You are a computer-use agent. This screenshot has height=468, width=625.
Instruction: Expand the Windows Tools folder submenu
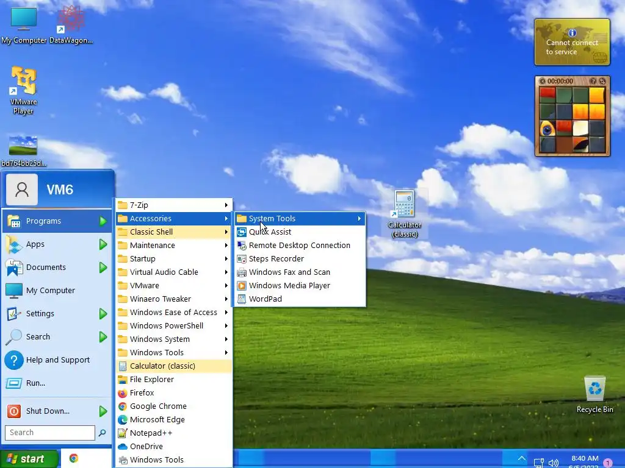click(x=174, y=353)
